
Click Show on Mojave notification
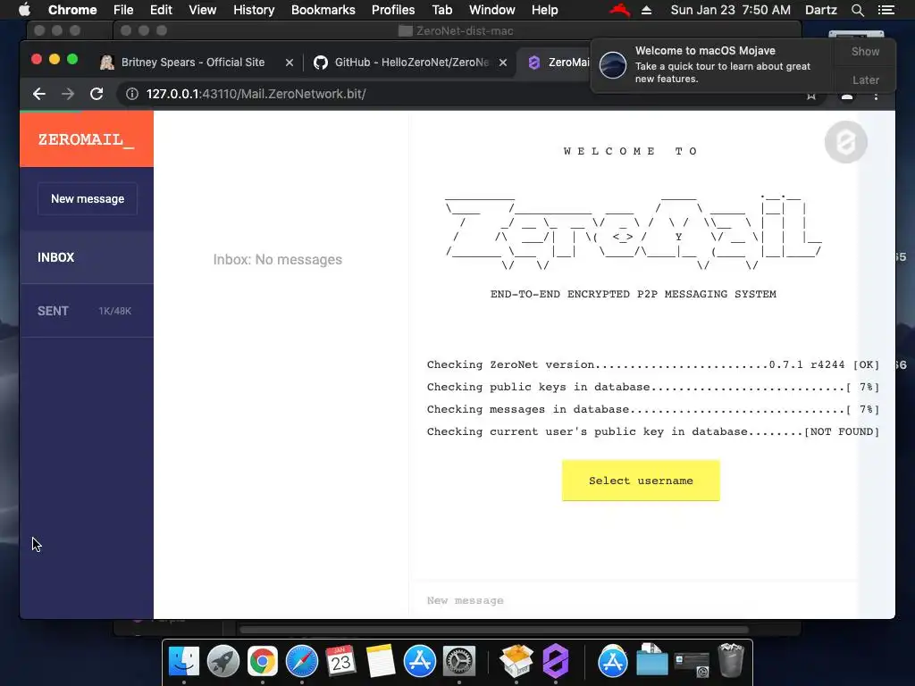point(865,51)
